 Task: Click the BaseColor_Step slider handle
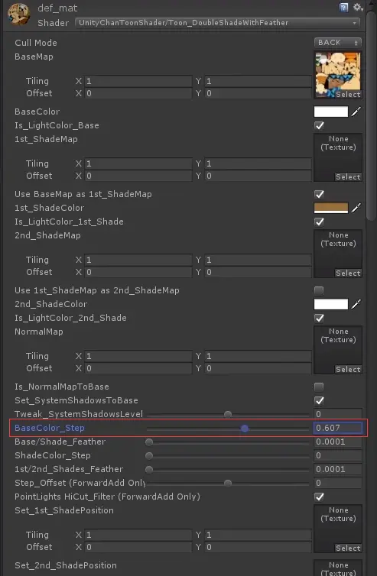[x=245, y=429]
